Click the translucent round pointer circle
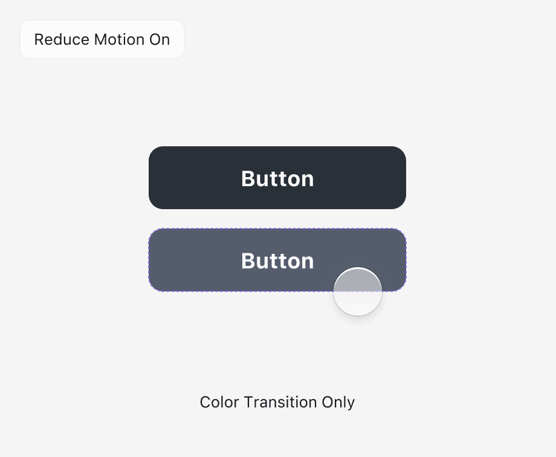This screenshot has height=457, width=556. coord(358,291)
